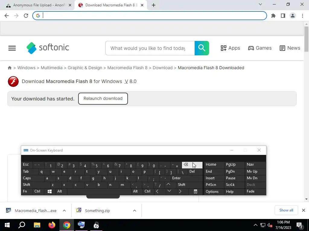Select Download Macromedia Flash 8 tab
This screenshot has height=231, width=309.
point(111,5)
